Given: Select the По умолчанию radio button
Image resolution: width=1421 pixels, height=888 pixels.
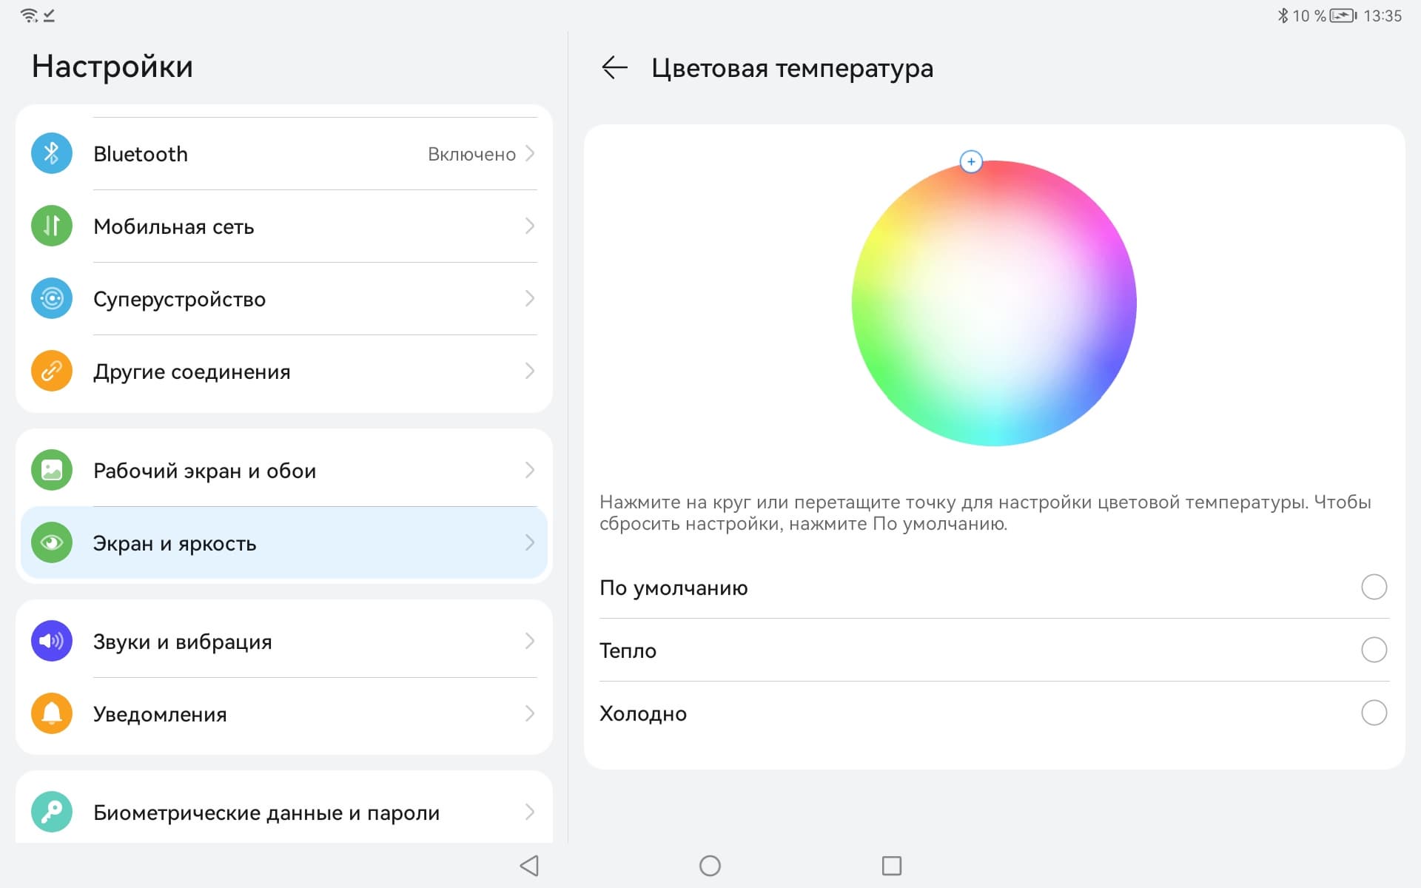Looking at the screenshot, I should 1374,588.
